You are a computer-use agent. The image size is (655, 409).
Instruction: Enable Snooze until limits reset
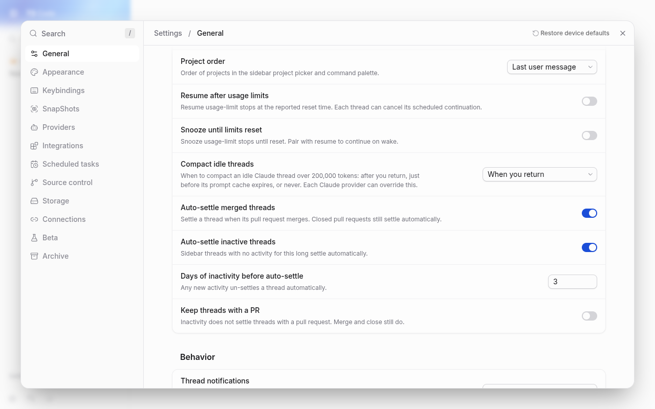coord(589,135)
